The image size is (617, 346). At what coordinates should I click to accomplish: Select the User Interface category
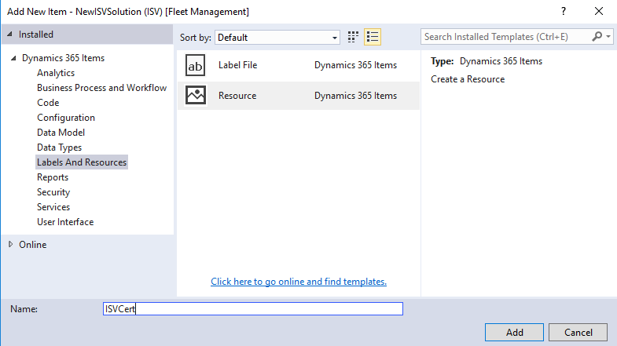pyautogui.click(x=65, y=222)
